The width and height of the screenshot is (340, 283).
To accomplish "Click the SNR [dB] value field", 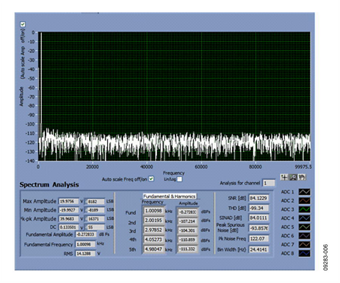I will tap(258, 198).
